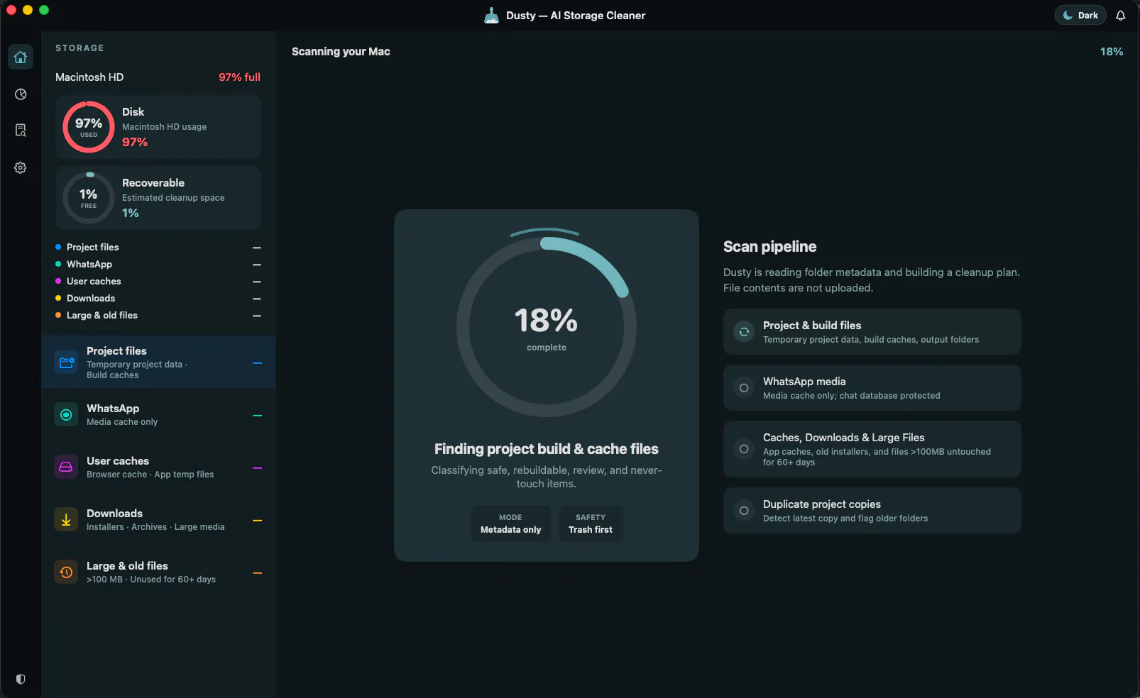
Task: Open the Caches, Downloads & Large Files step
Action: (x=872, y=449)
